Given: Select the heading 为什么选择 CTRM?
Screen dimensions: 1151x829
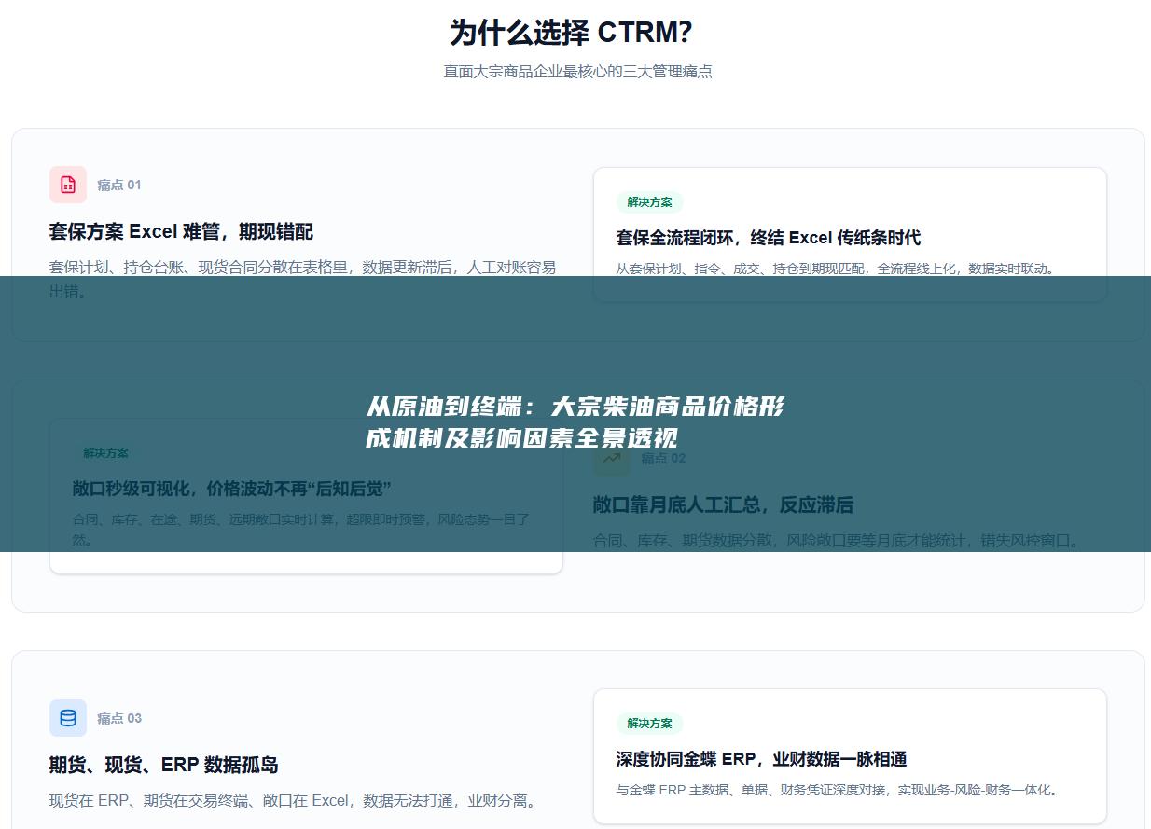Looking at the screenshot, I should (x=571, y=33).
